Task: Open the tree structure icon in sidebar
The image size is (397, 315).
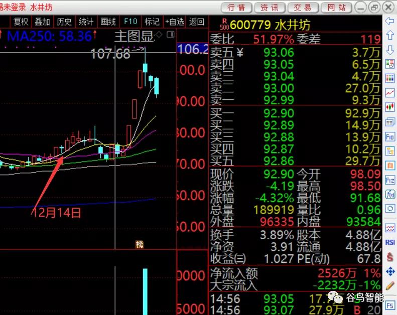Action: point(390,151)
